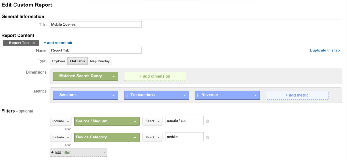
Task: Open the Matched Search Query dimension dropdown
Action: click(x=85, y=76)
